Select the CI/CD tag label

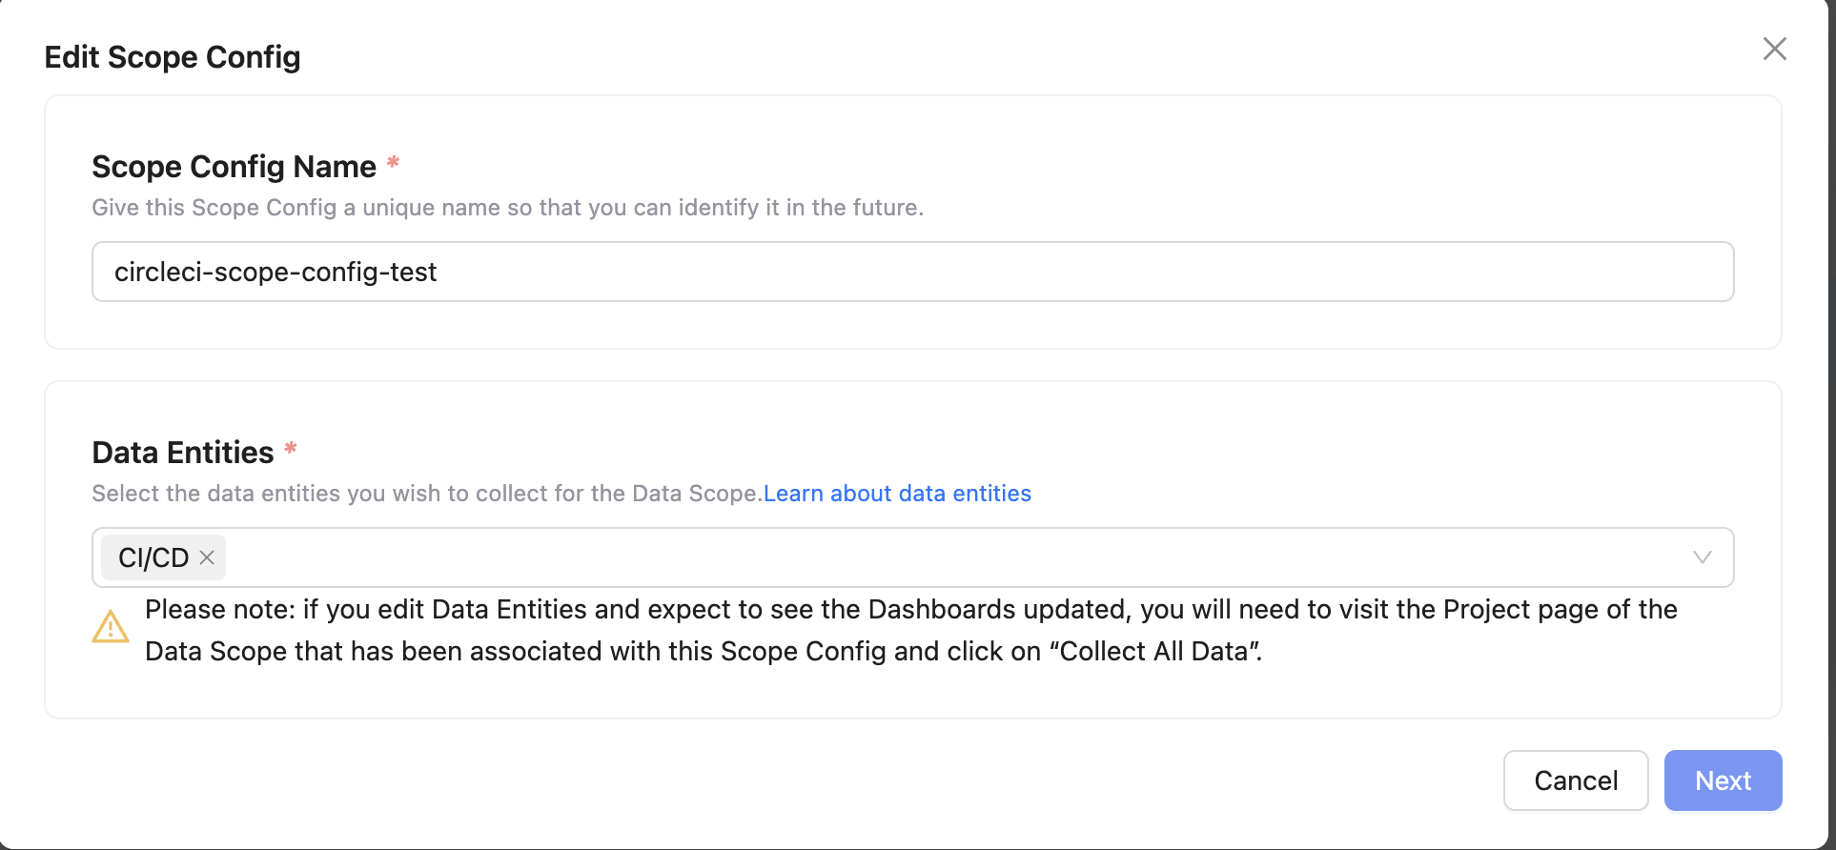[x=153, y=557]
